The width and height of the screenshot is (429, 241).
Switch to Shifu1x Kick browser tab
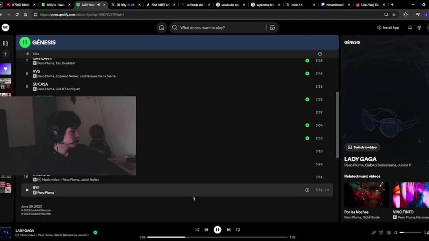point(56,5)
